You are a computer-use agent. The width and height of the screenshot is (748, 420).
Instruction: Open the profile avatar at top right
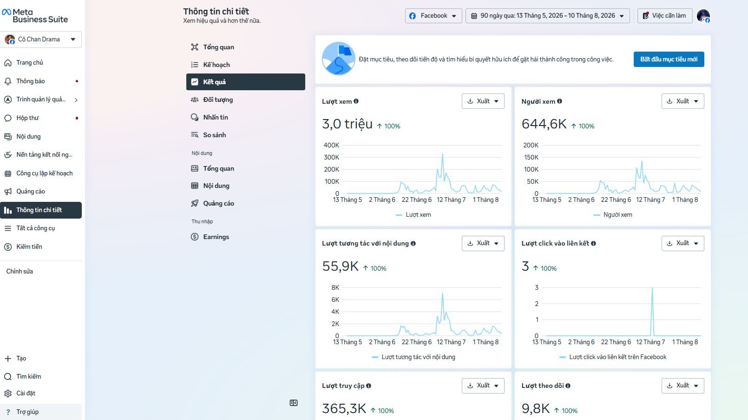tap(703, 16)
